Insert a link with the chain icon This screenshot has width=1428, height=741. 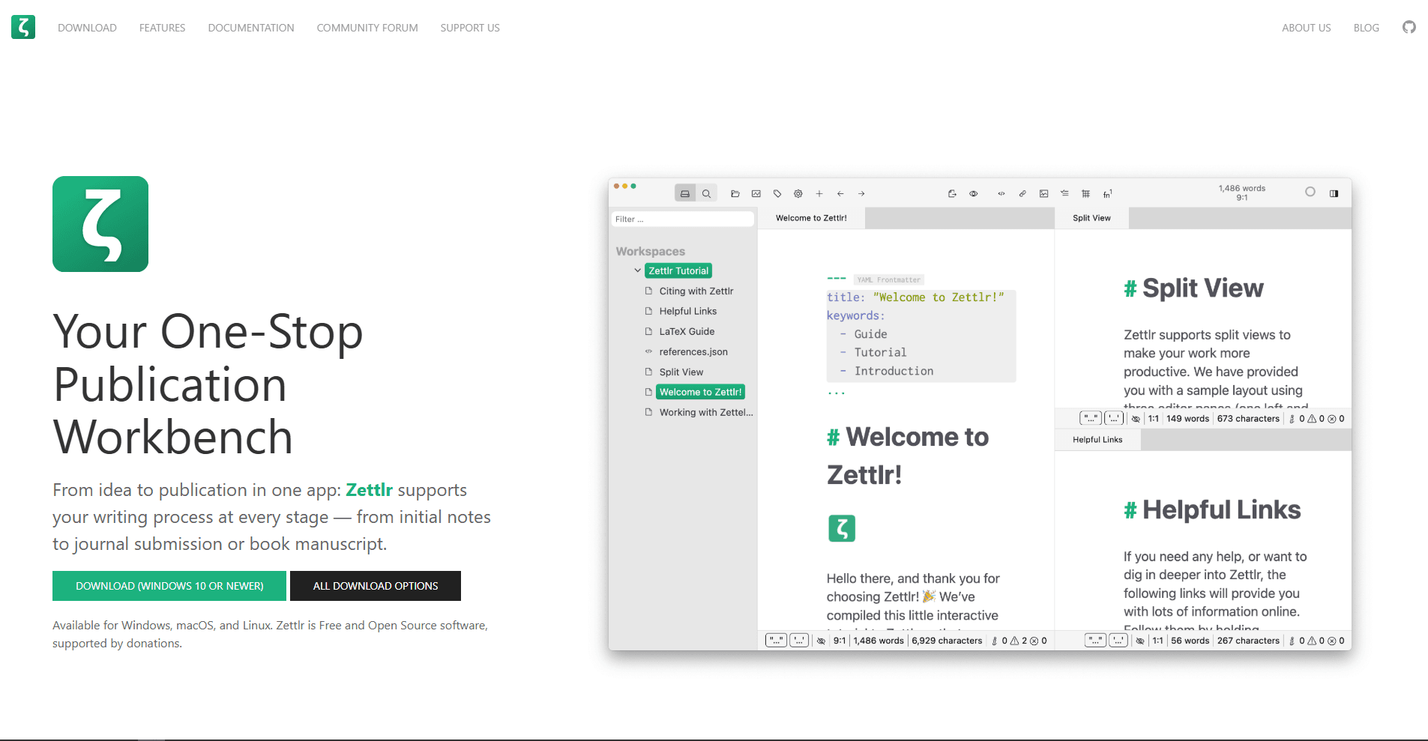1022,193
